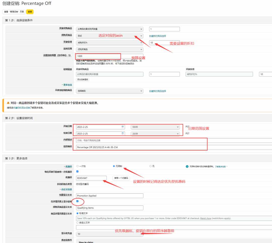Screen dimensions: 272x243
Task: Click the 查看"管理促销"页面 button
Action: click(x=14, y=12)
